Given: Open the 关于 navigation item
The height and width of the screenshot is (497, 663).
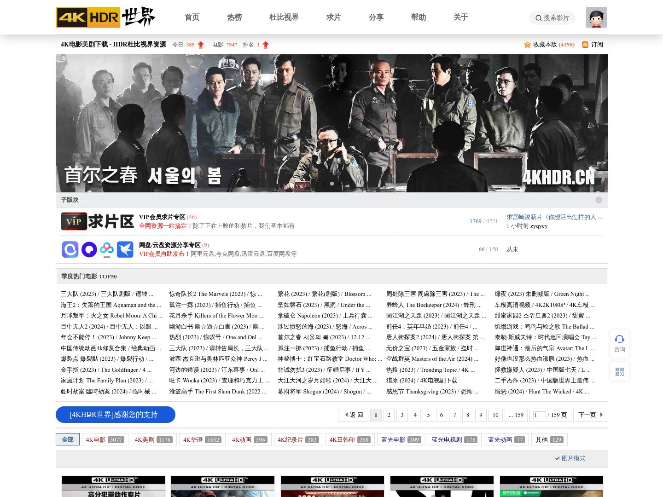Looking at the screenshot, I should click(x=461, y=17).
